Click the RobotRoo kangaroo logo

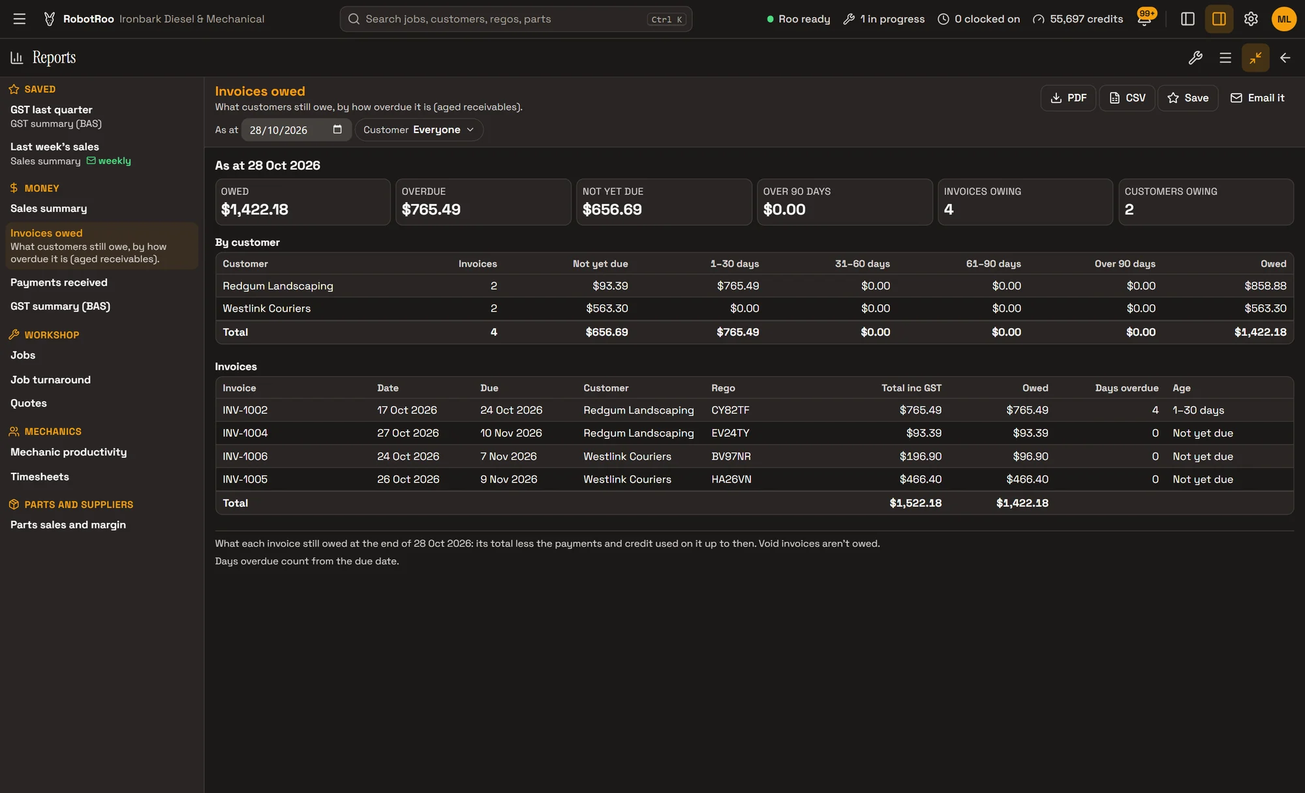[x=50, y=19]
